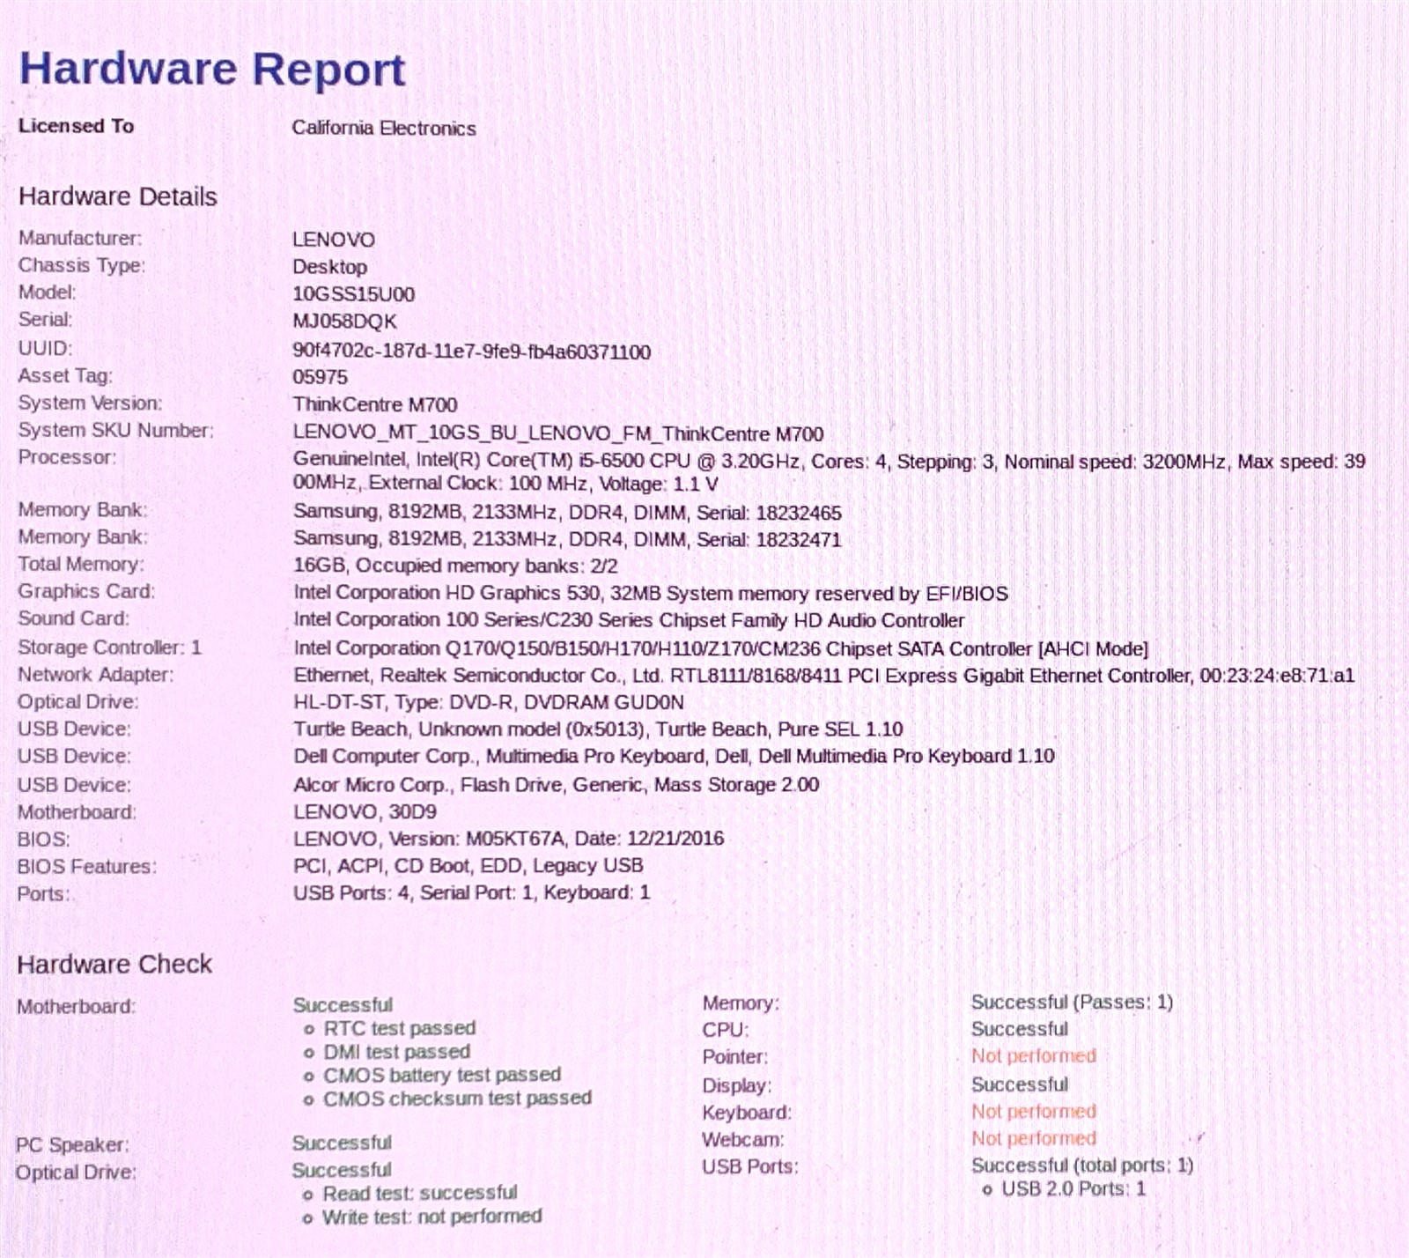Select the serial MJ058DQK
The image size is (1409, 1258).
pos(345,322)
